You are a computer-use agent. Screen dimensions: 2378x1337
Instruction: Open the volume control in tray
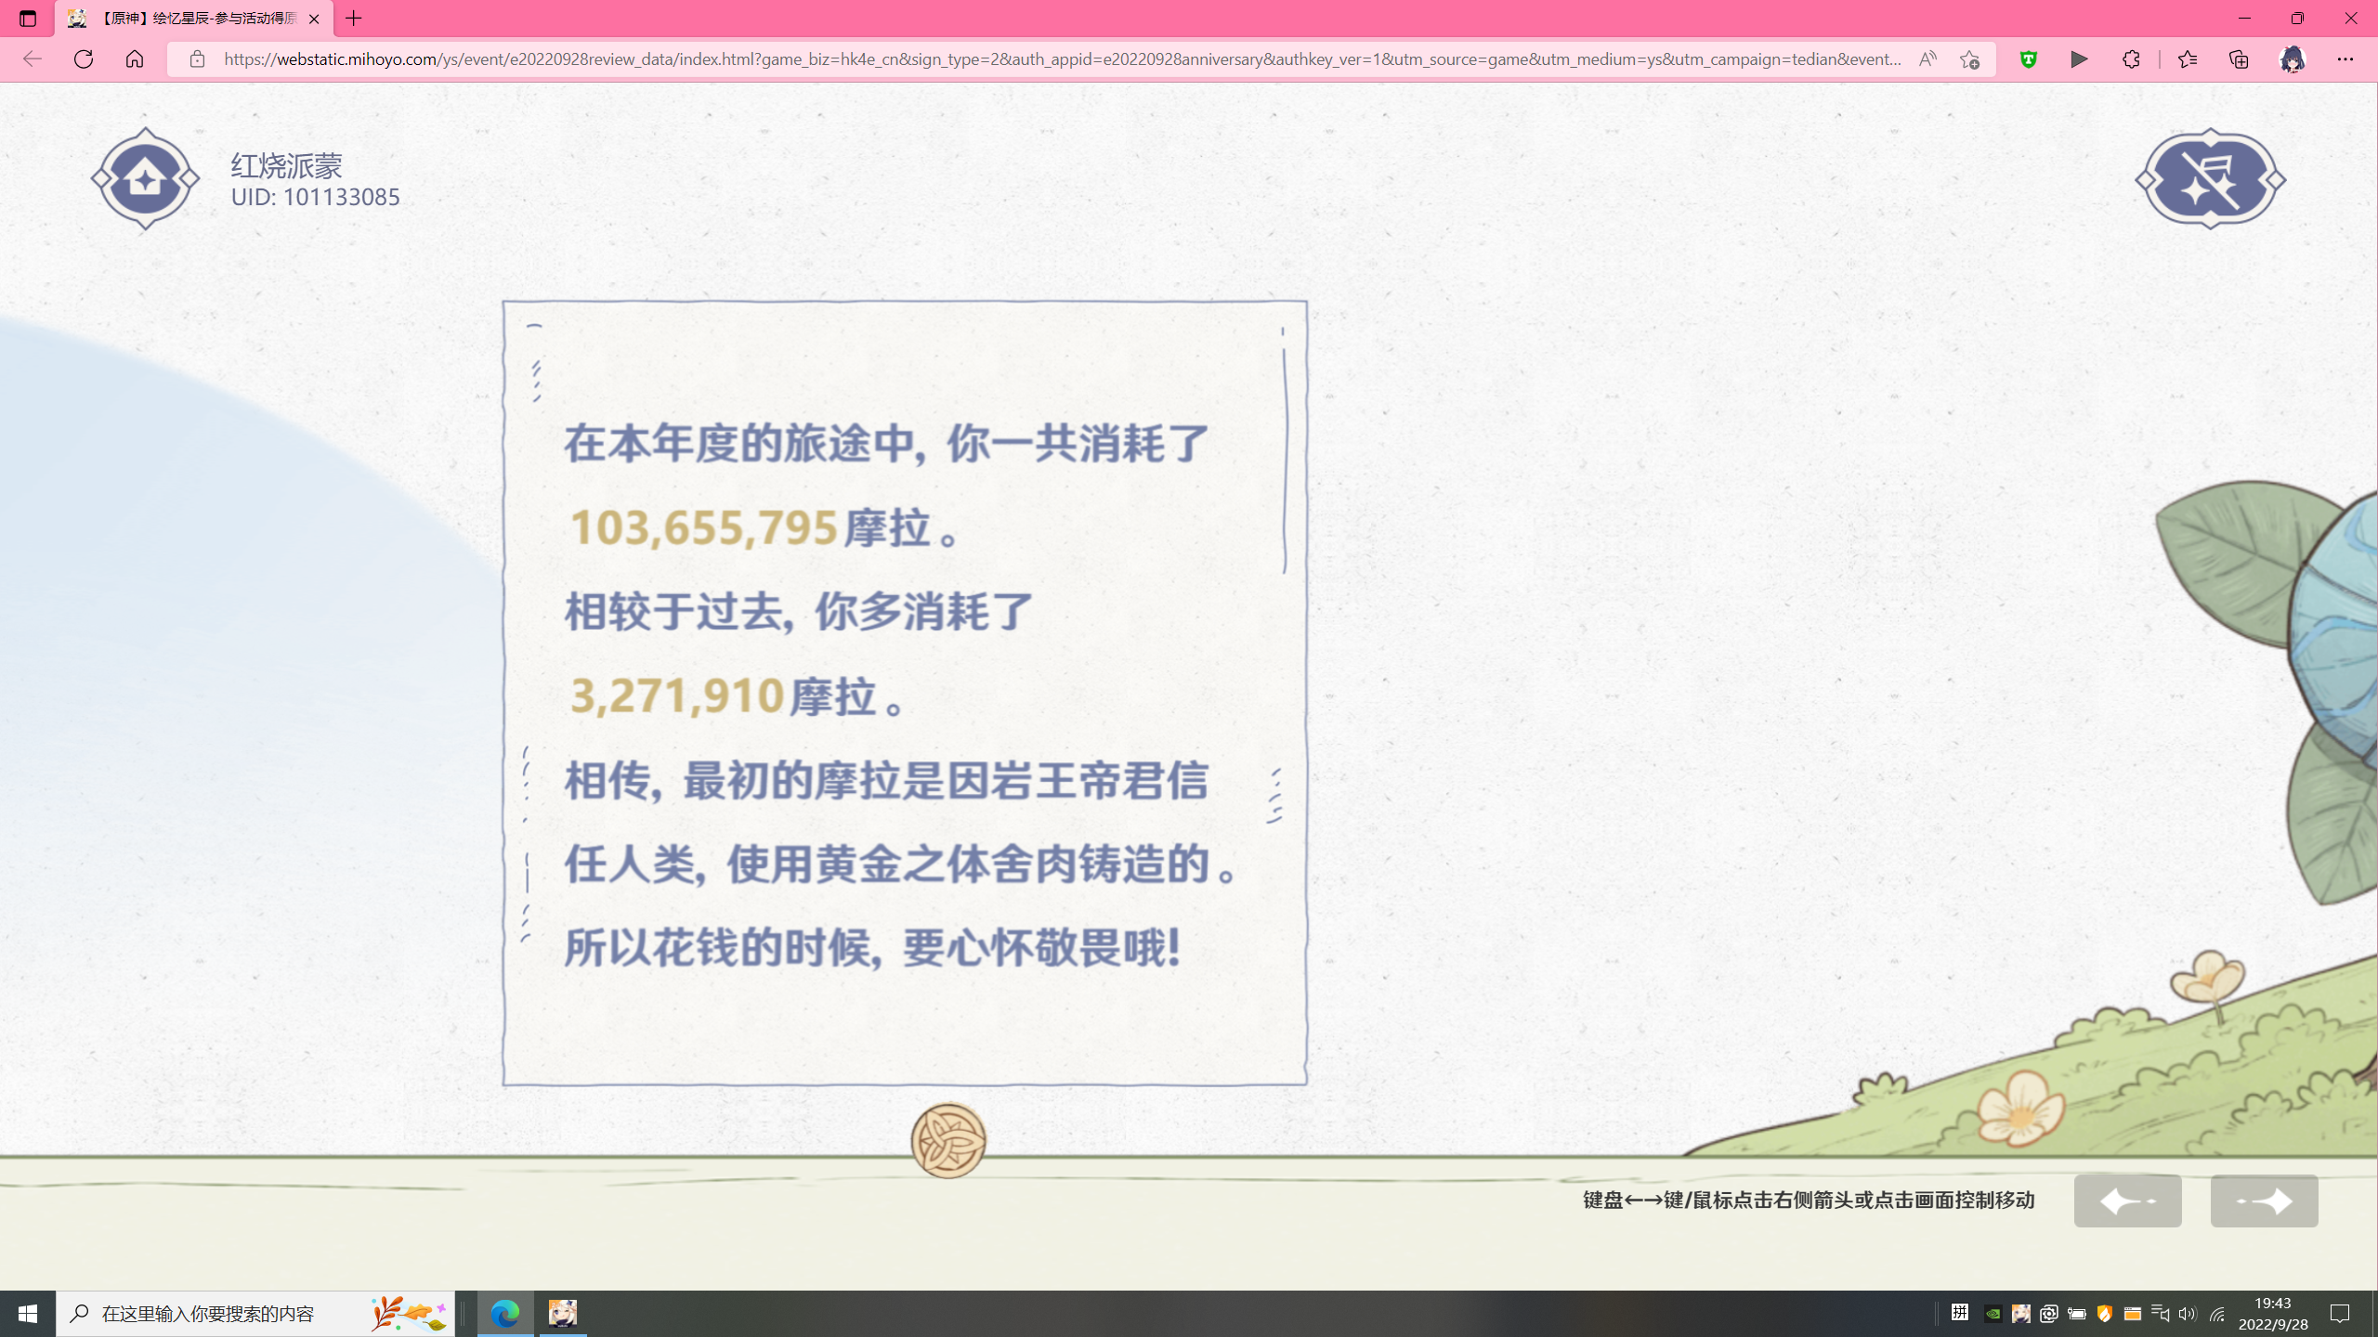click(x=2188, y=1314)
